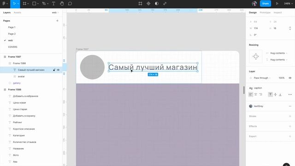Screen dimensions: 295x166
Task: Align text to middle vertically
Action: coord(275,95)
